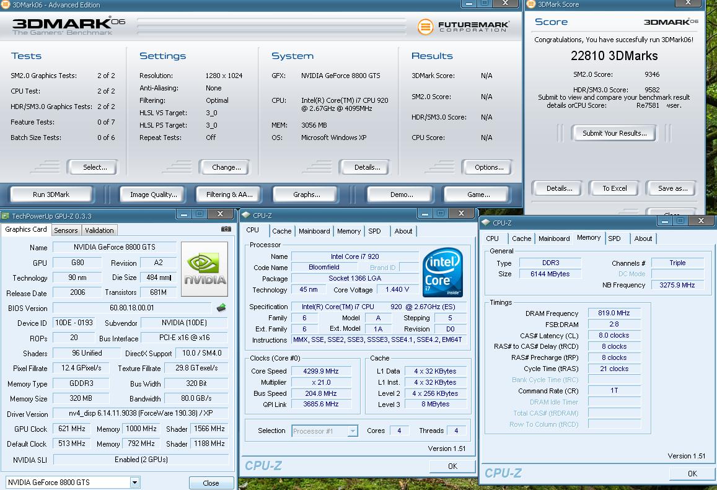Open SPD tab in the middle CPU-Z window
Viewport: 717px width, 490px height.
point(374,231)
